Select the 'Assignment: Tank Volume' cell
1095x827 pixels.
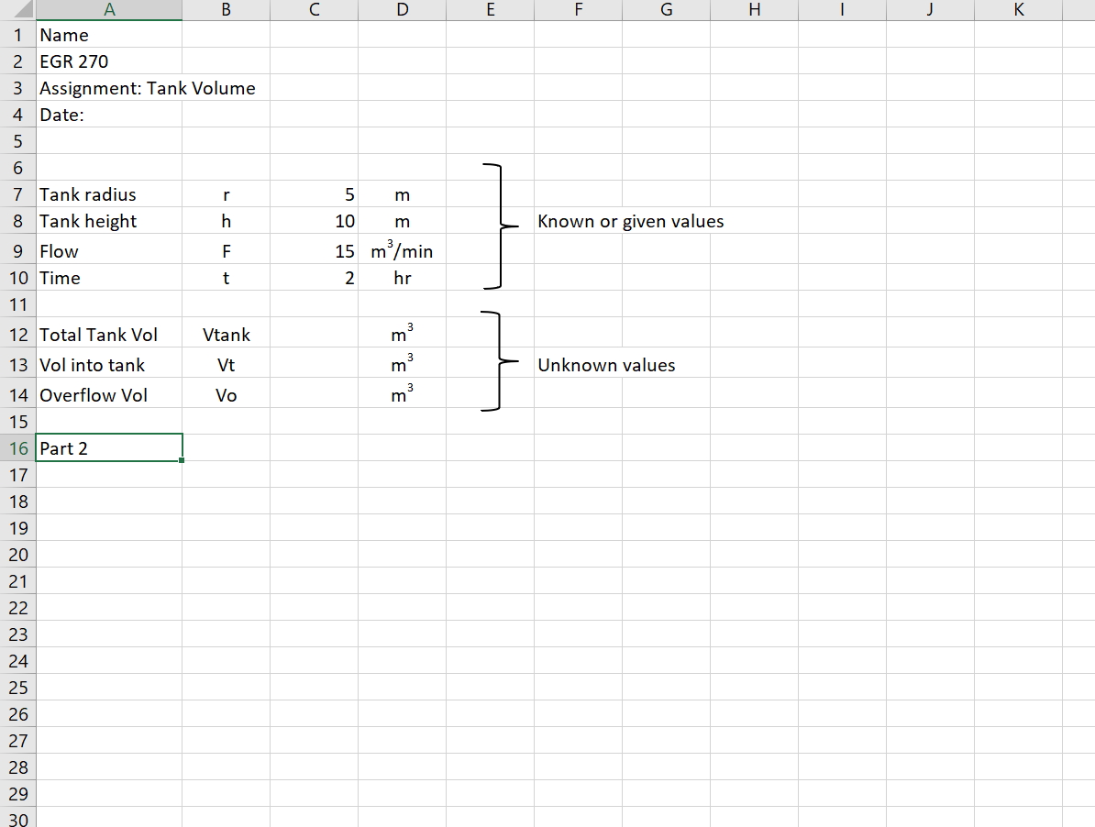coord(109,88)
